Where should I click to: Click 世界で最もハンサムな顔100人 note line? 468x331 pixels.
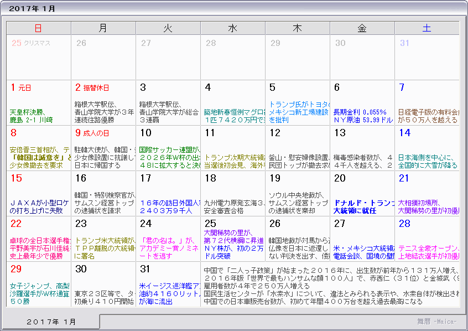point(331,278)
